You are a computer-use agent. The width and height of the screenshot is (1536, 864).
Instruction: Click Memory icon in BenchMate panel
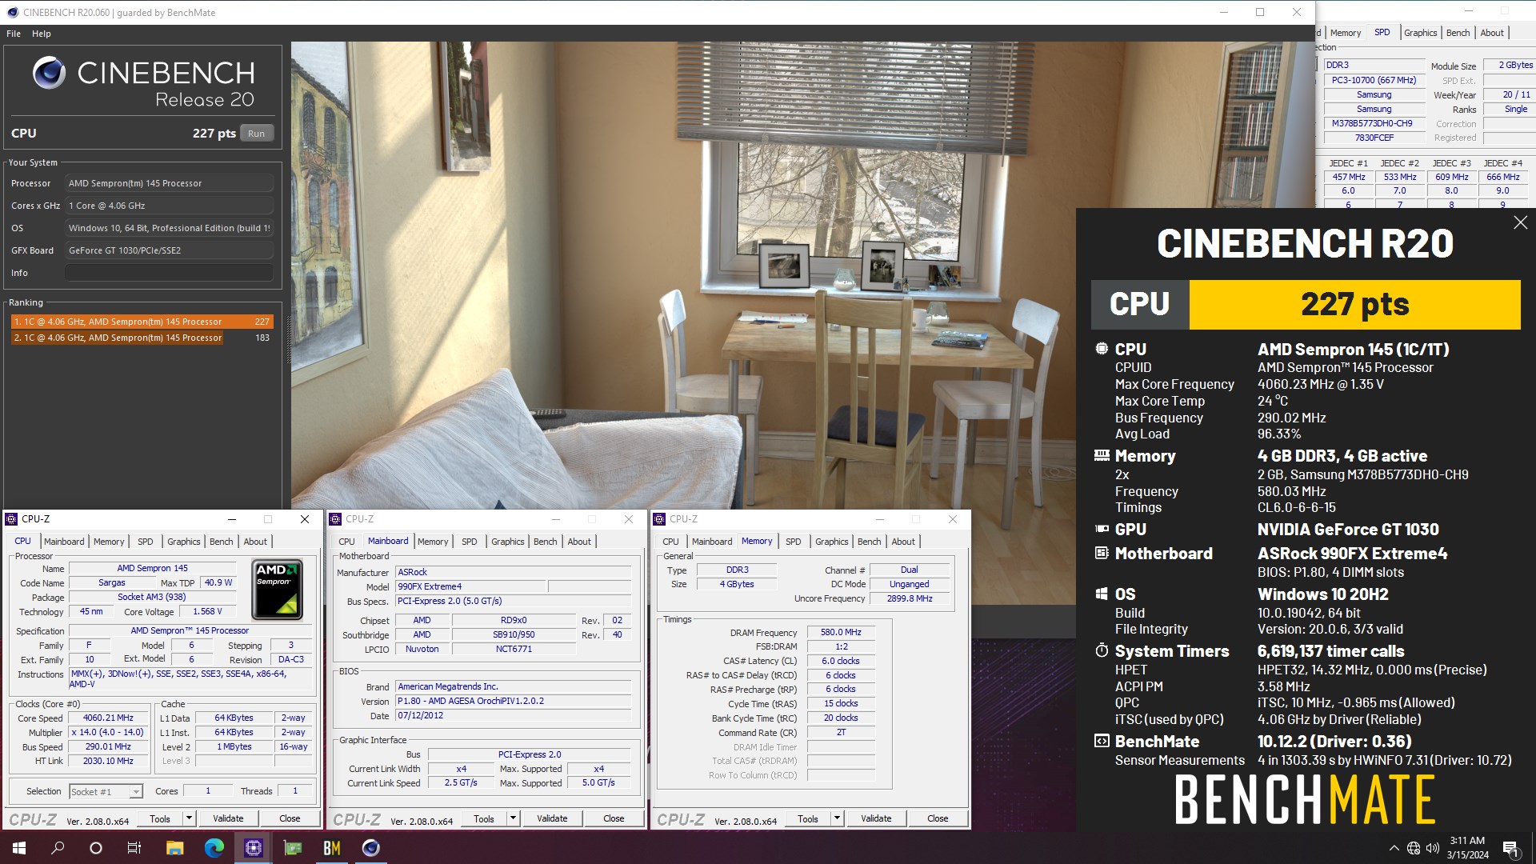click(x=1102, y=456)
